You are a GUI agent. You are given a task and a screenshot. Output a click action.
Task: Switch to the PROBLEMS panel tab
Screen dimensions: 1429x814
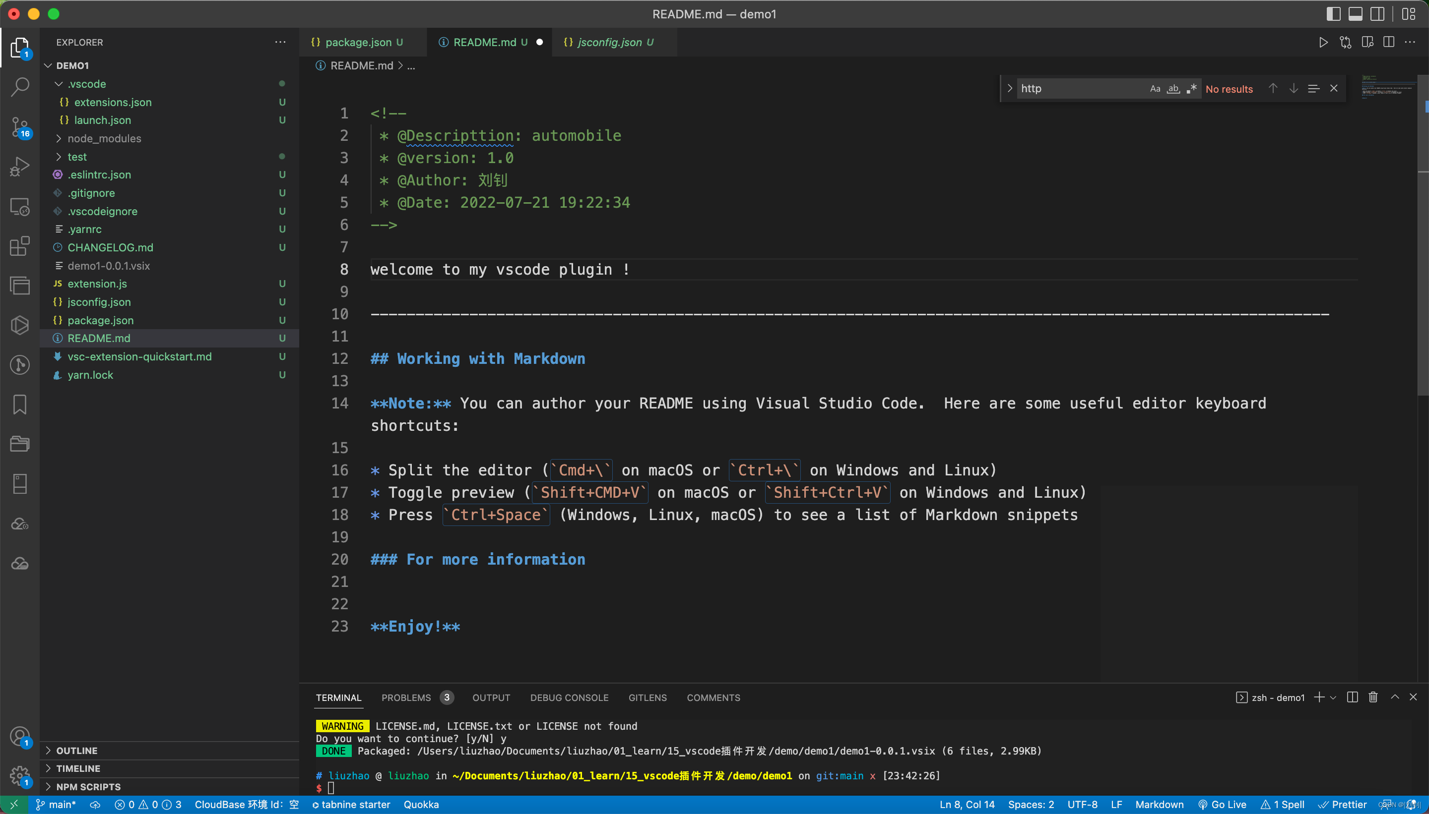406,698
